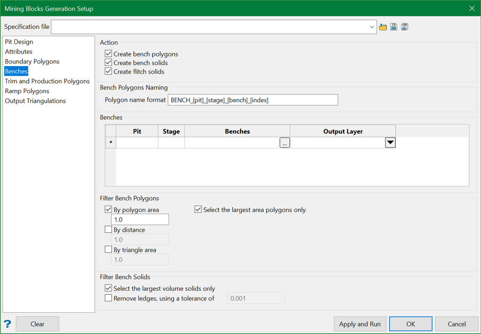This screenshot has height=334, width=481.
Task: Expand the Specification file dropdown
Action: point(372,27)
